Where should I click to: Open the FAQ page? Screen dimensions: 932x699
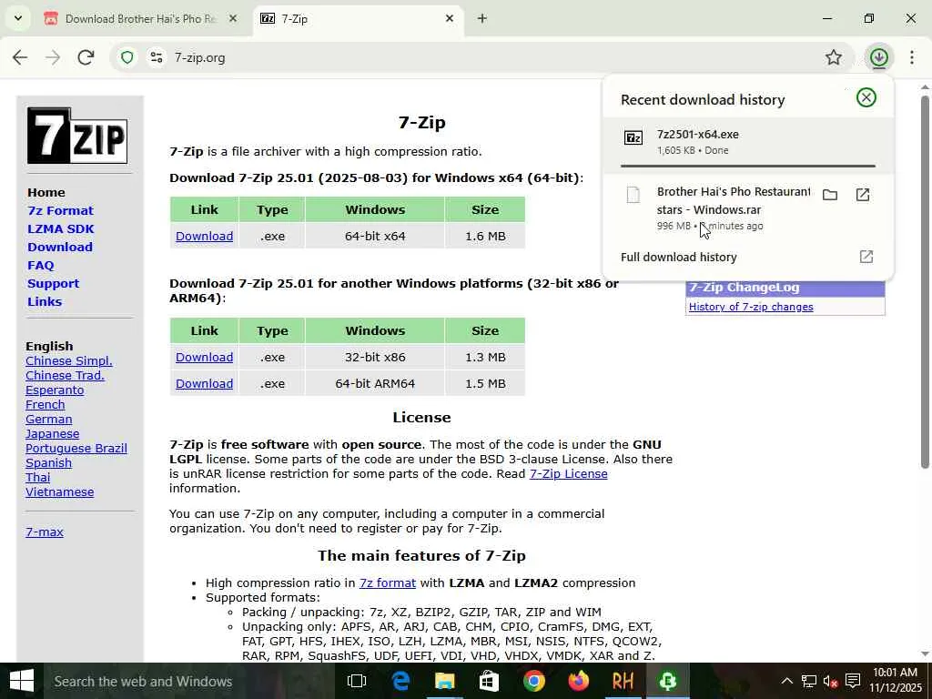pos(40,265)
